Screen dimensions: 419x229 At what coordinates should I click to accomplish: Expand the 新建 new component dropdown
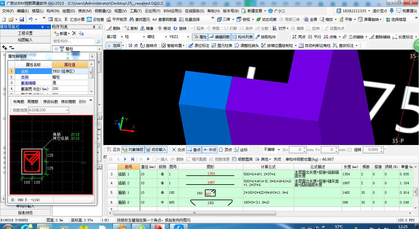coord(69,33)
